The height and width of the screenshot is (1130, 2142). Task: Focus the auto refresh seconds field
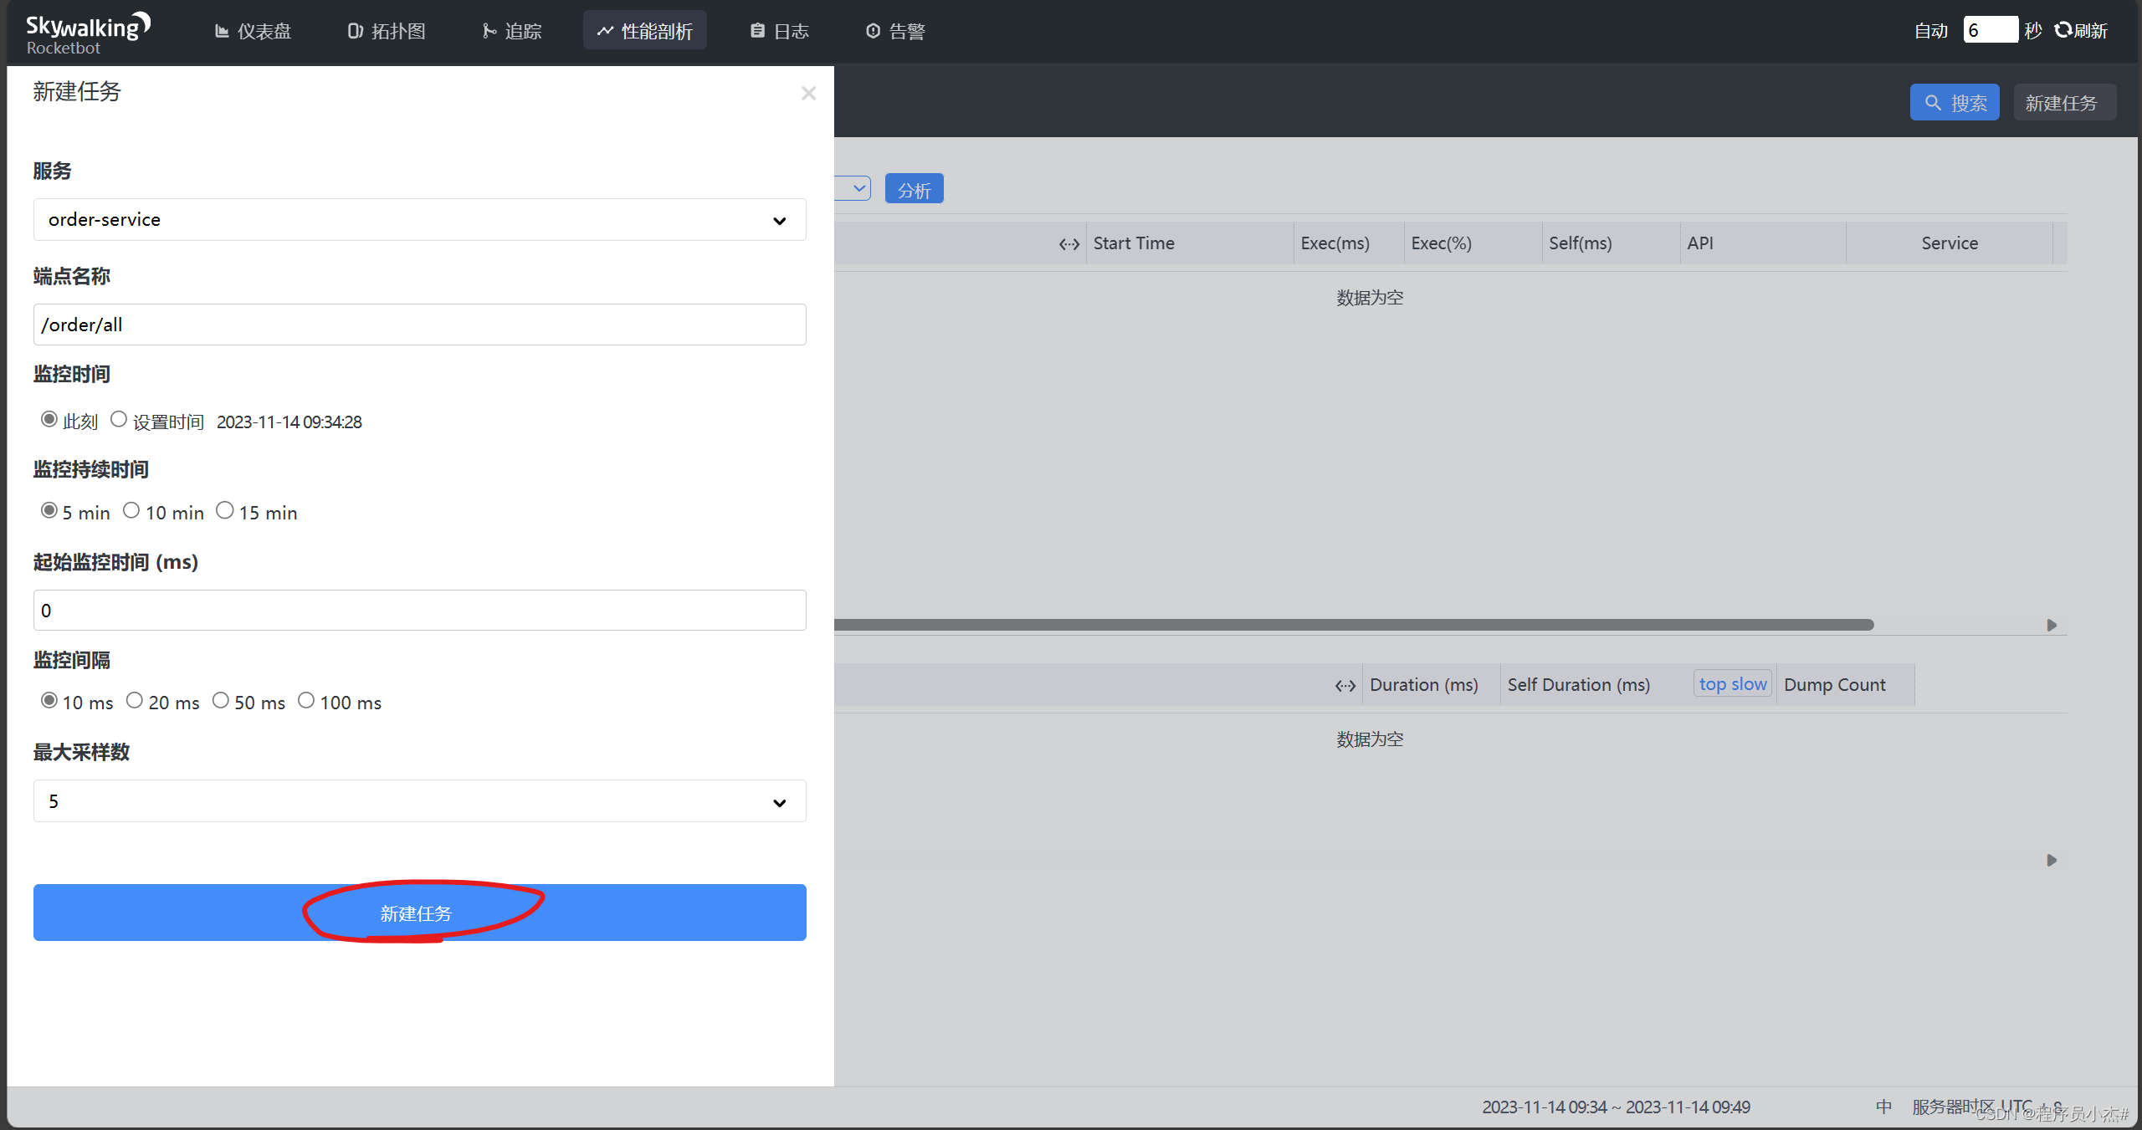point(1991,30)
